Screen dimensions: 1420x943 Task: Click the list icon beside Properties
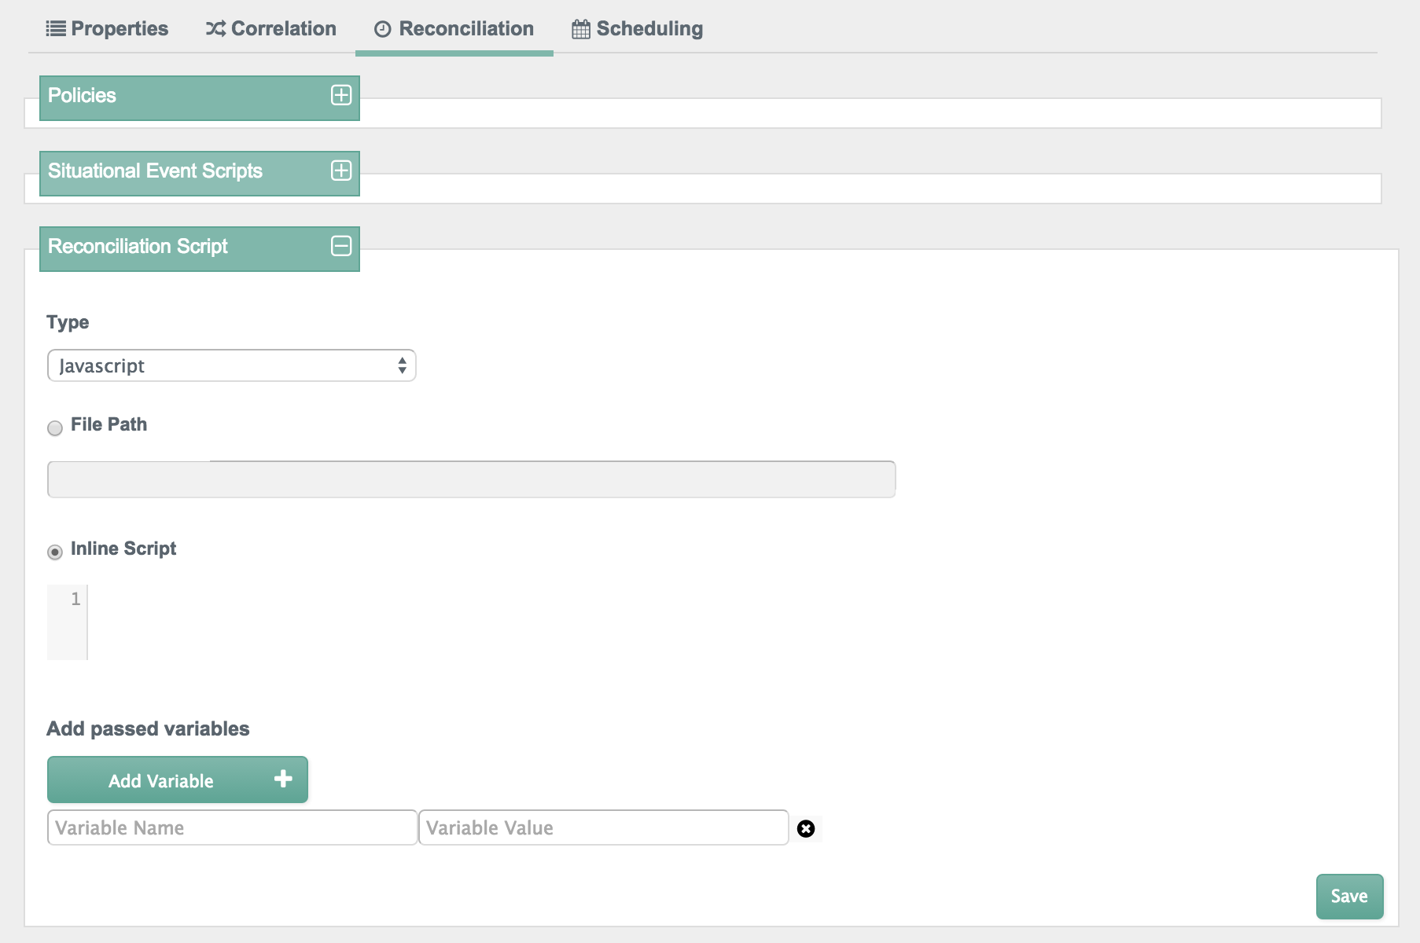point(56,29)
